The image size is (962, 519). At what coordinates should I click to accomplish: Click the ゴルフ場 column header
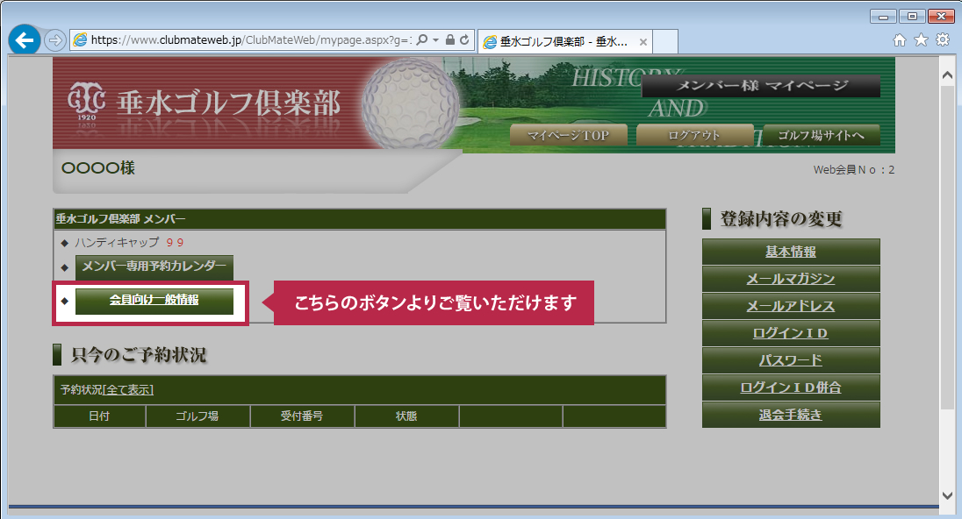197,416
